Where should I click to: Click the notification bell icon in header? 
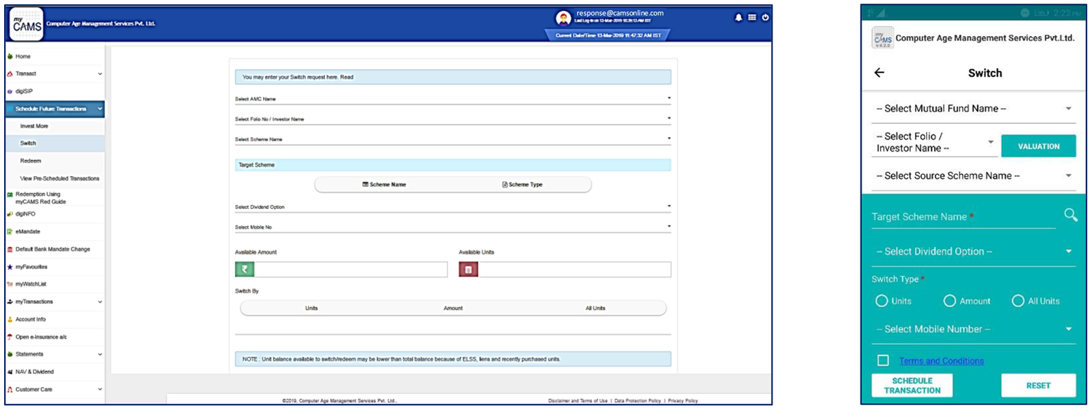point(738,18)
